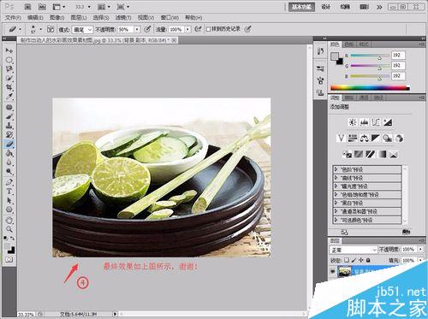This screenshot has height=319, width=428.
Task: Toggle tablet pressure for size
Action: click(x=248, y=29)
